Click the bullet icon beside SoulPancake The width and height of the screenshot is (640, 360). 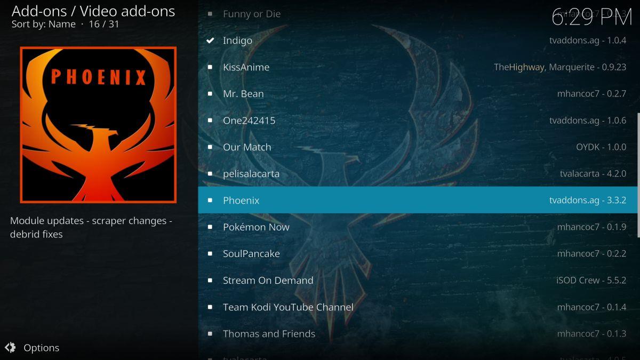(x=210, y=254)
